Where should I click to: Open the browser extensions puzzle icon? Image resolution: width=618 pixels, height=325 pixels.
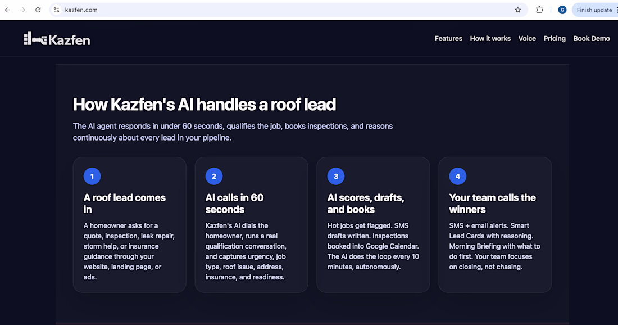(539, 10)
